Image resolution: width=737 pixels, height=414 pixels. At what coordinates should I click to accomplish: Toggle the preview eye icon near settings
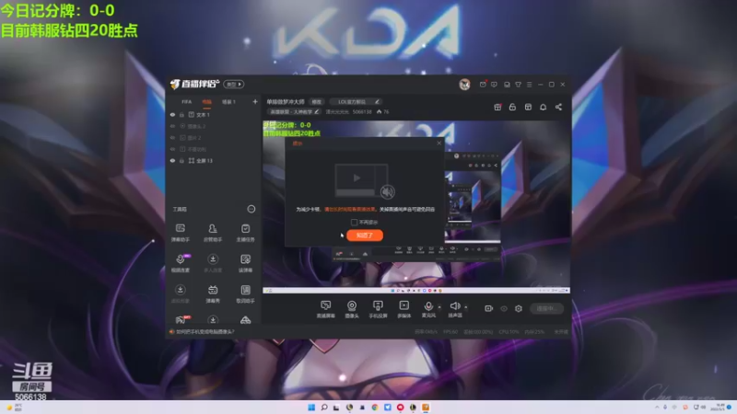click(504, 308)
